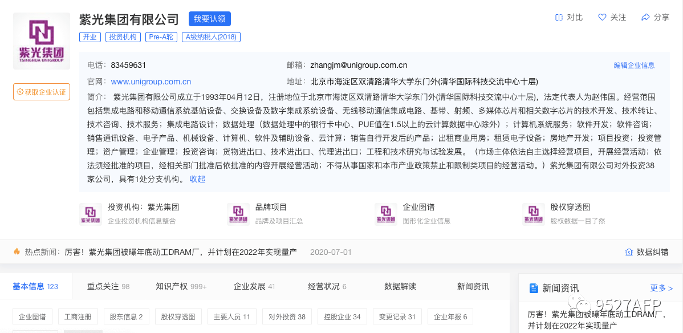Click the 企业图谱 card logo icon
This screenshot has width=683, height=333.
coord(386,214)
